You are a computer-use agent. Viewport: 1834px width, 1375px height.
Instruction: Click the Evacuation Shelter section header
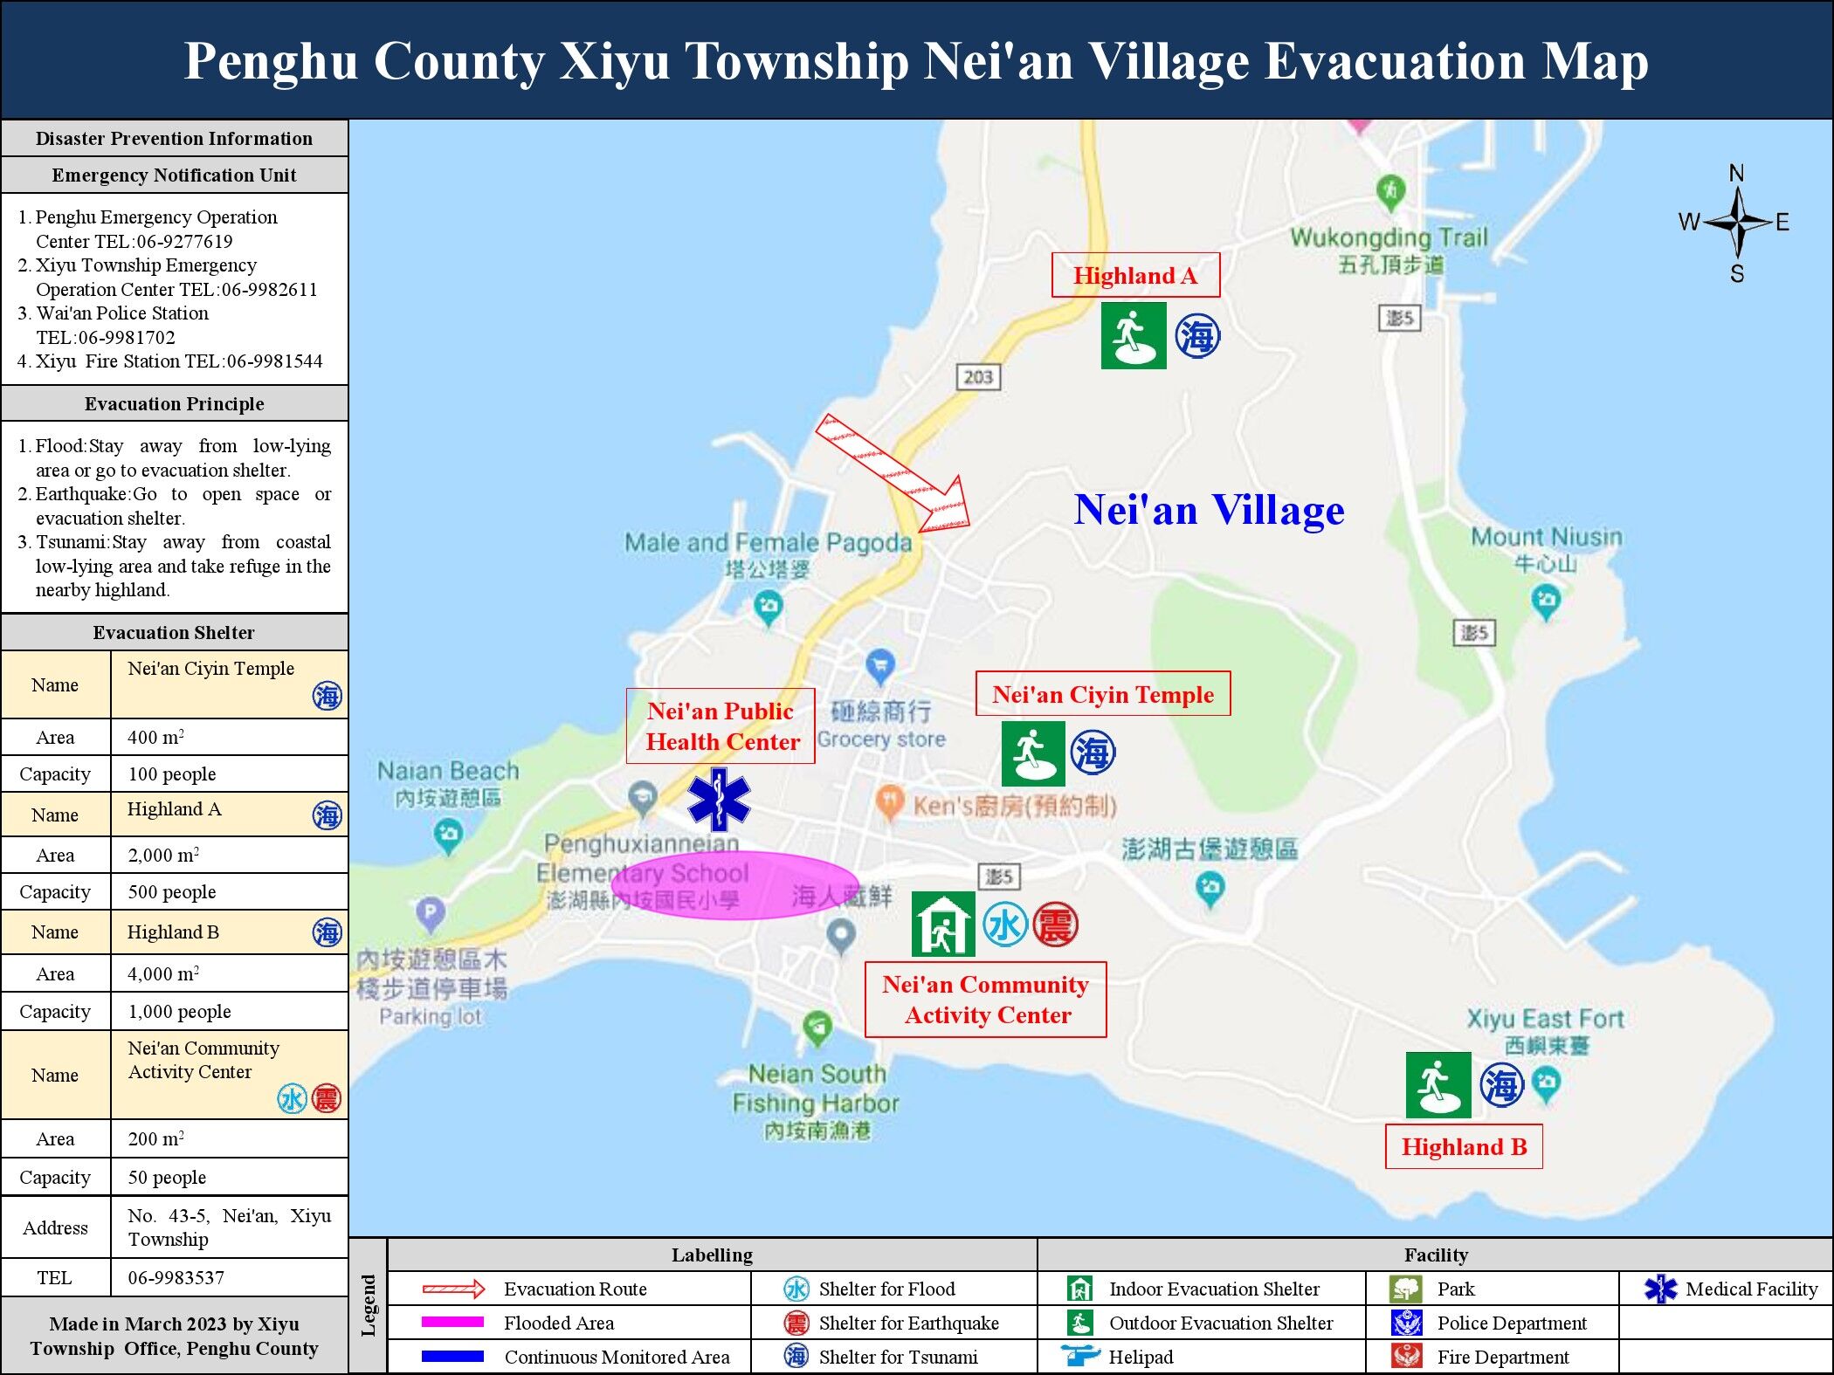[x=174, y=632]
